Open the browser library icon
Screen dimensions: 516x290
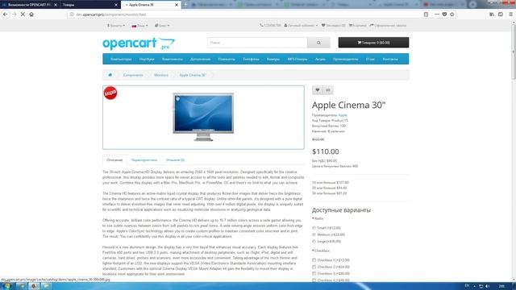(492, 14)
